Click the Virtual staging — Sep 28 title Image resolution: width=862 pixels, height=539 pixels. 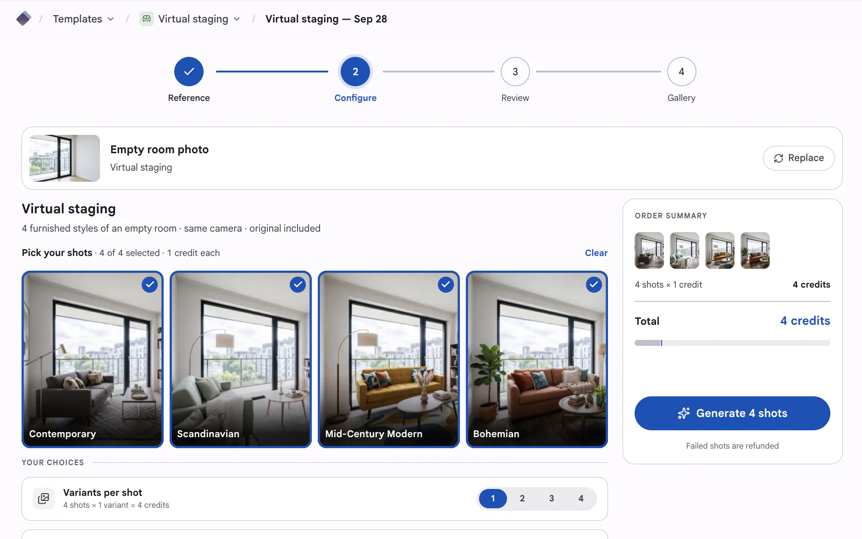click(326, 19)
